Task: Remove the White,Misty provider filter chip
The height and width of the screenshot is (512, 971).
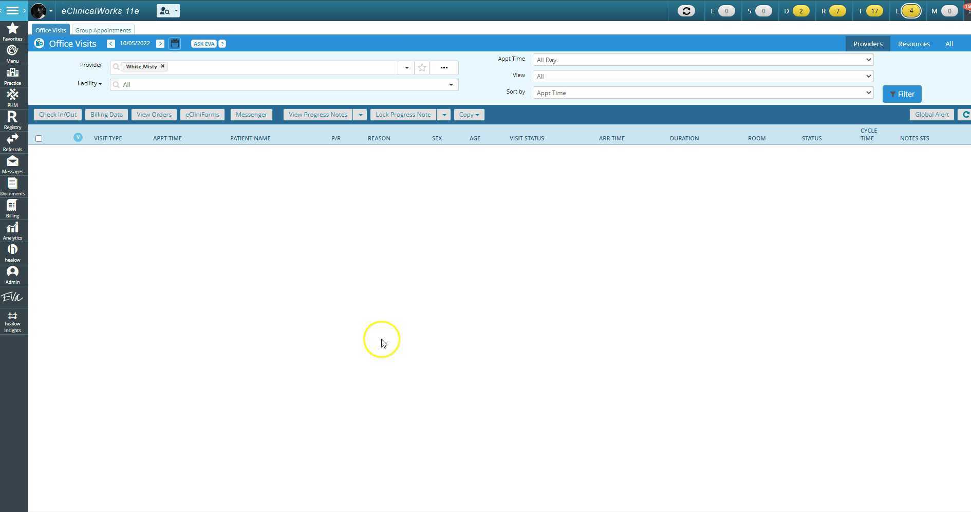Action: pyautogui.click(x=162, y=66)
